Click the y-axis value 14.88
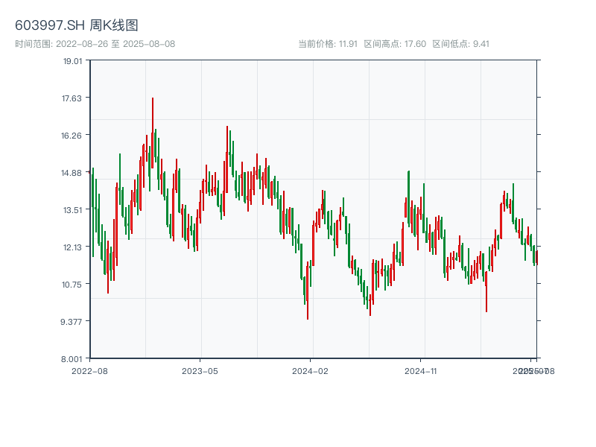This screenshot has height=447, width=596. (72, 173)
